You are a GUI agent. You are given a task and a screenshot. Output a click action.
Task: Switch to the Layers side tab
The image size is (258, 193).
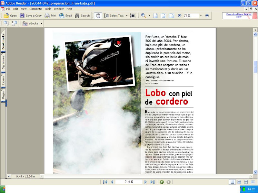[x=3, y=80]
